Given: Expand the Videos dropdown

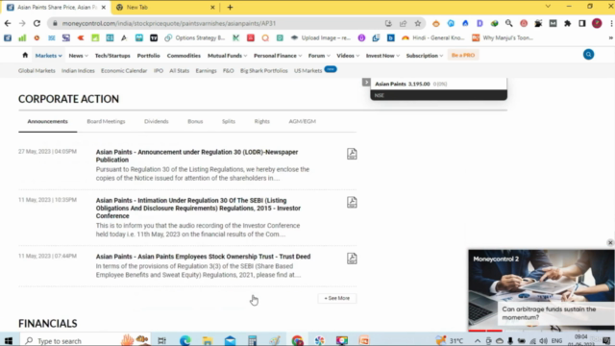Looking at the screenshot, I should point(348,56).
